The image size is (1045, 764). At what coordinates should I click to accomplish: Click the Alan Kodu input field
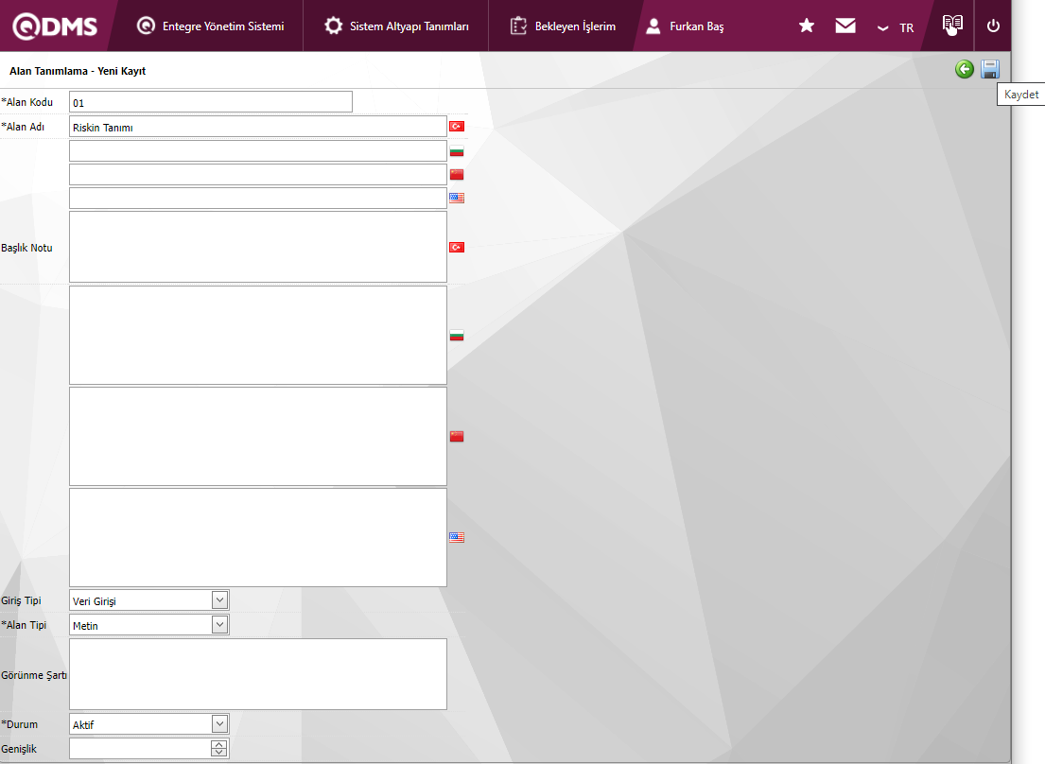tap(211, 102)
